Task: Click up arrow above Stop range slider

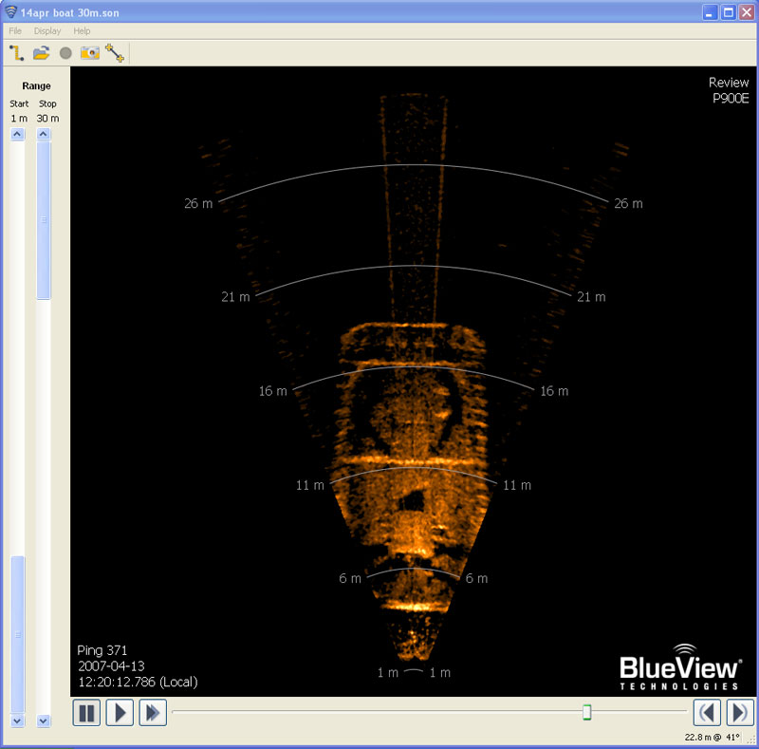Action: pos(44,135)
